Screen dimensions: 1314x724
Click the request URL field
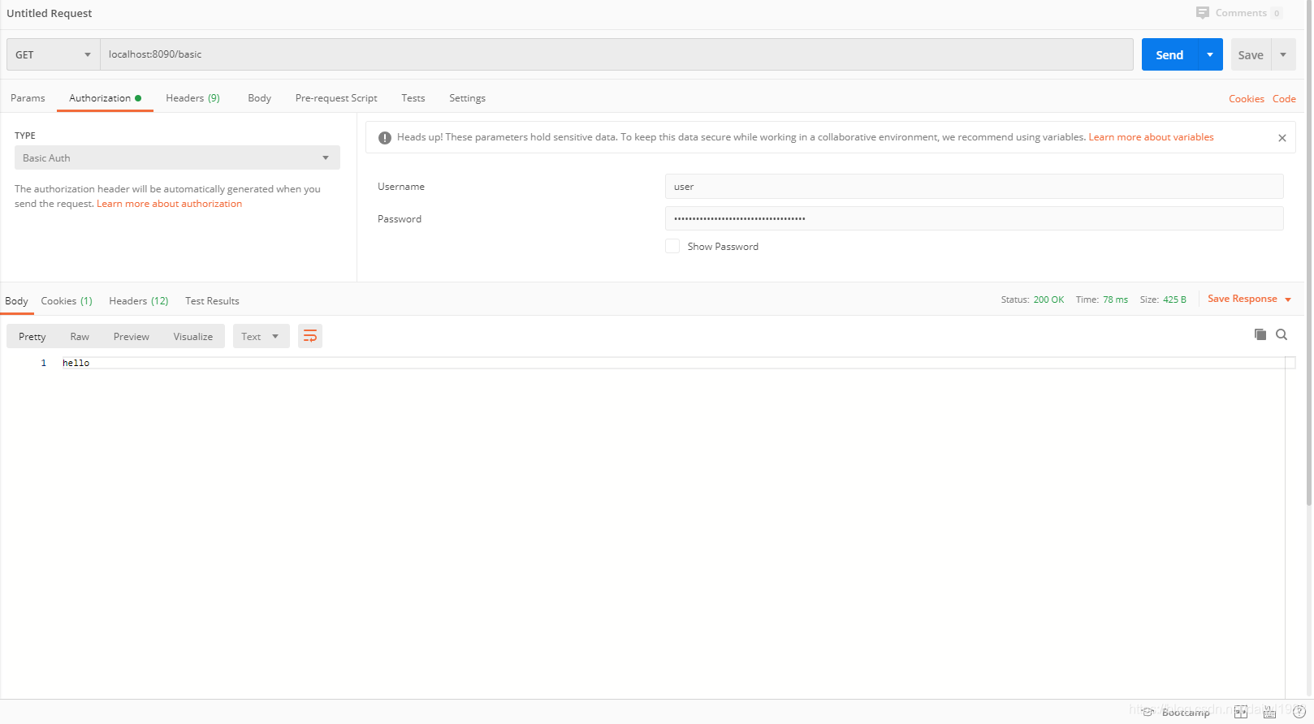[x=616, y=54]
